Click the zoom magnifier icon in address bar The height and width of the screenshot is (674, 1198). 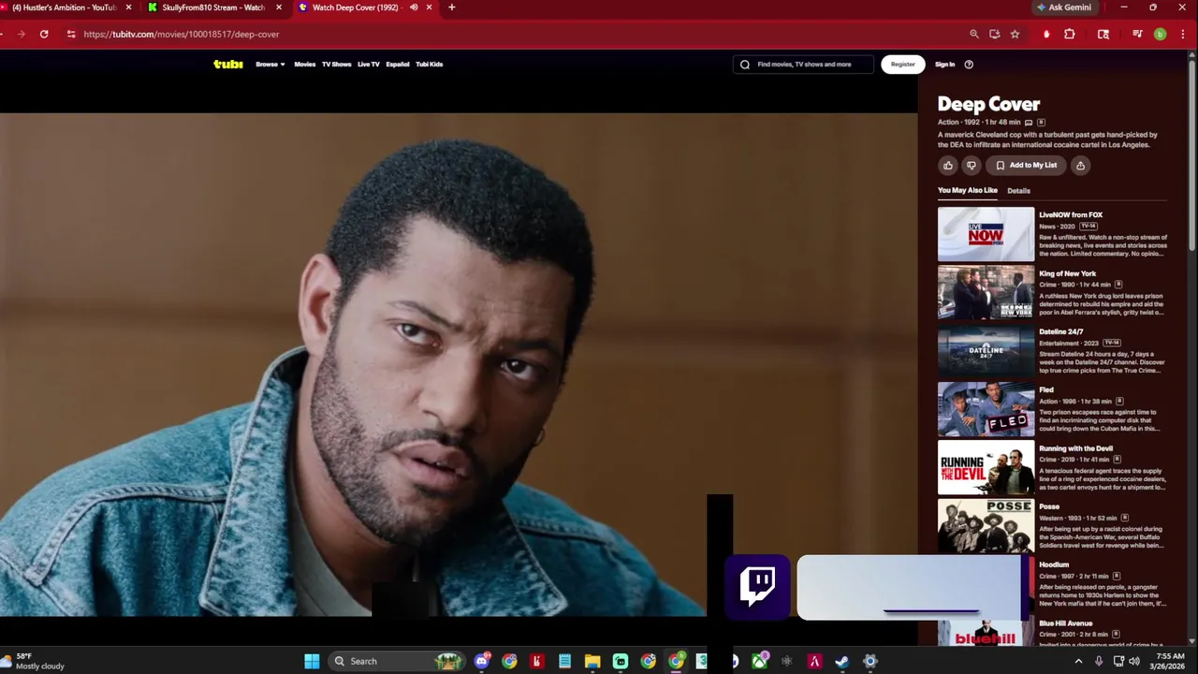tap(974, 34)
